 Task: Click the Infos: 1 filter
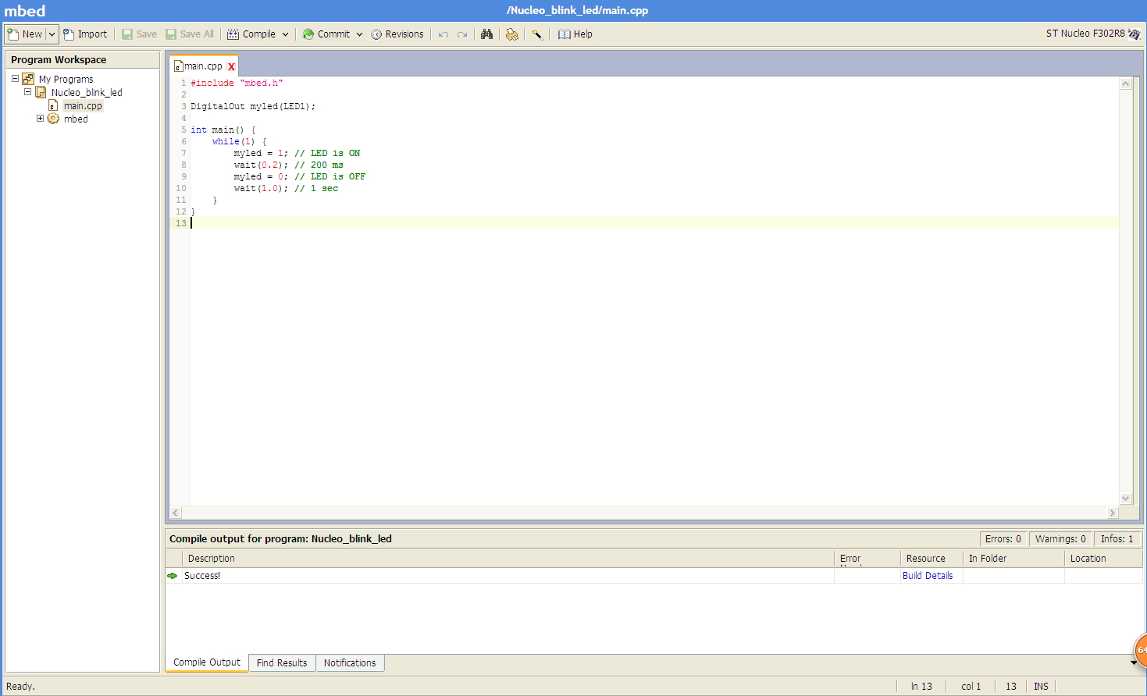(1117, 539)
